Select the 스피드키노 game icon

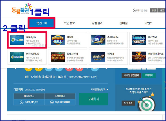click(98, 40)
